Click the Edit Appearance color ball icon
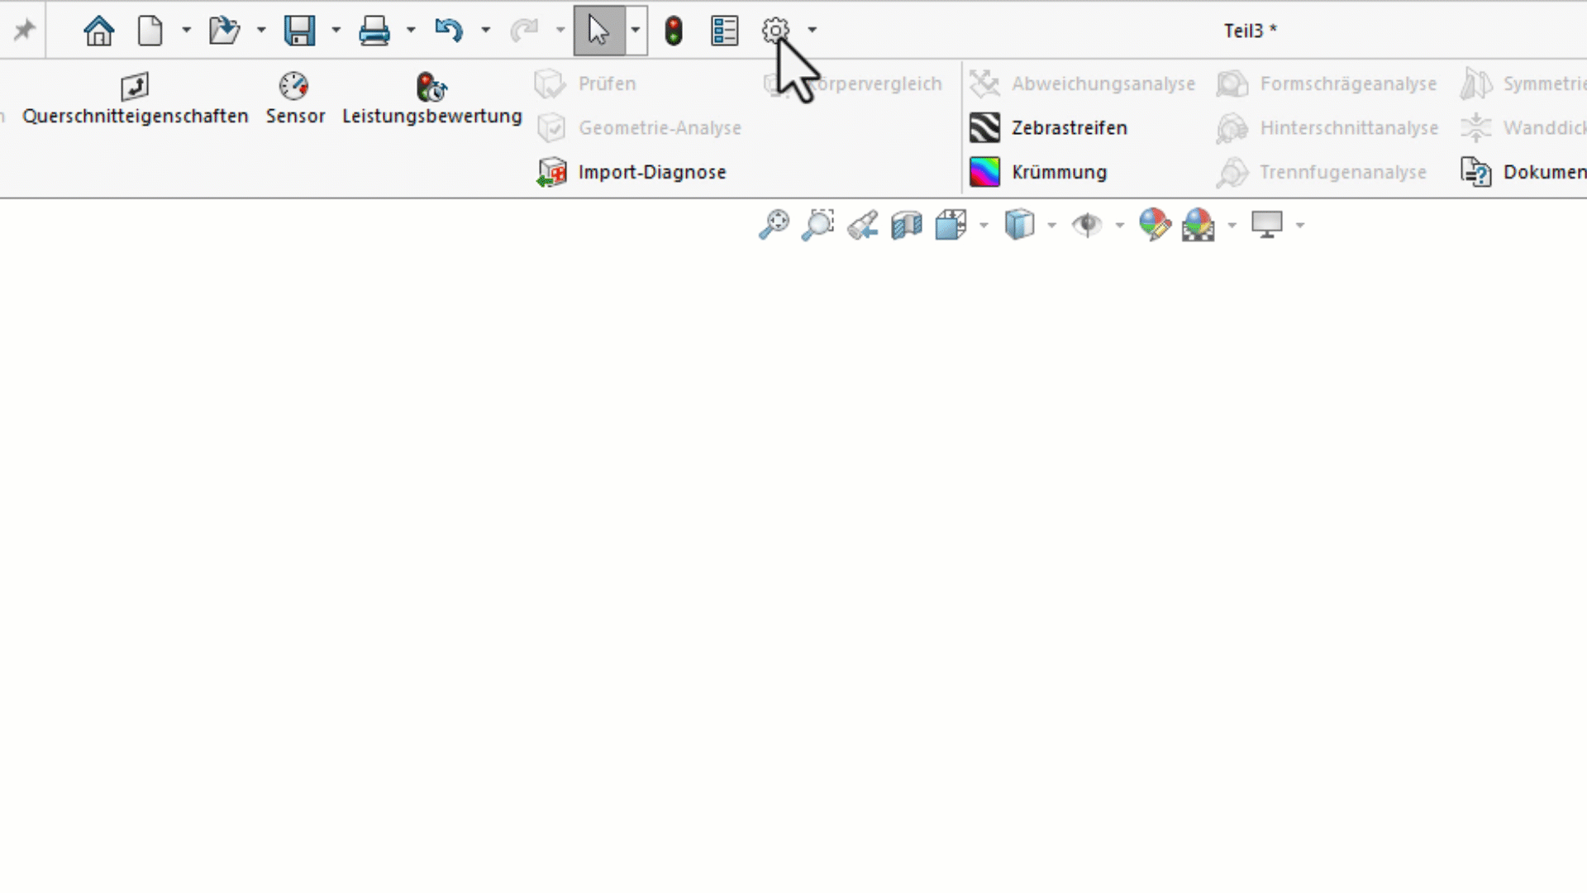 [1154, 225]
